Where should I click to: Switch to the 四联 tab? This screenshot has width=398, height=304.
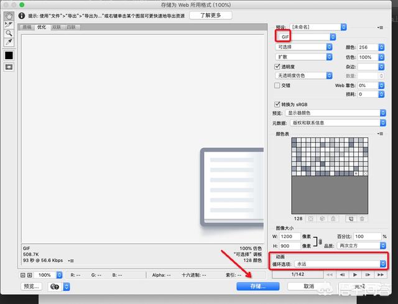click(72, 27)
